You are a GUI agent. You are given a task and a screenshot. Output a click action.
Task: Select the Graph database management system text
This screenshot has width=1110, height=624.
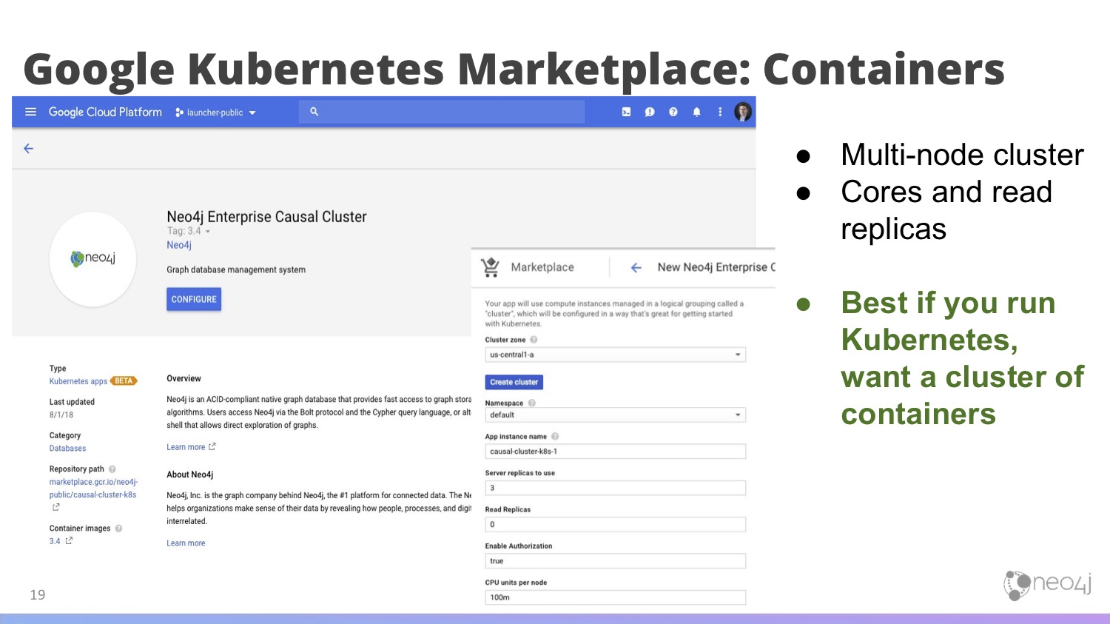click(x=236, y=270)
